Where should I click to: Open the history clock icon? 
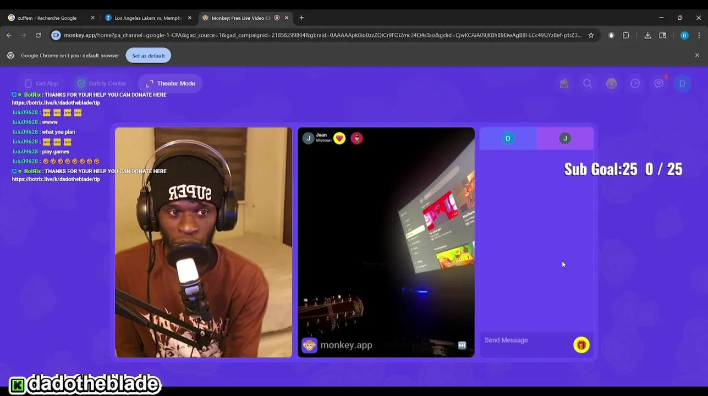[x=635, y=84]
